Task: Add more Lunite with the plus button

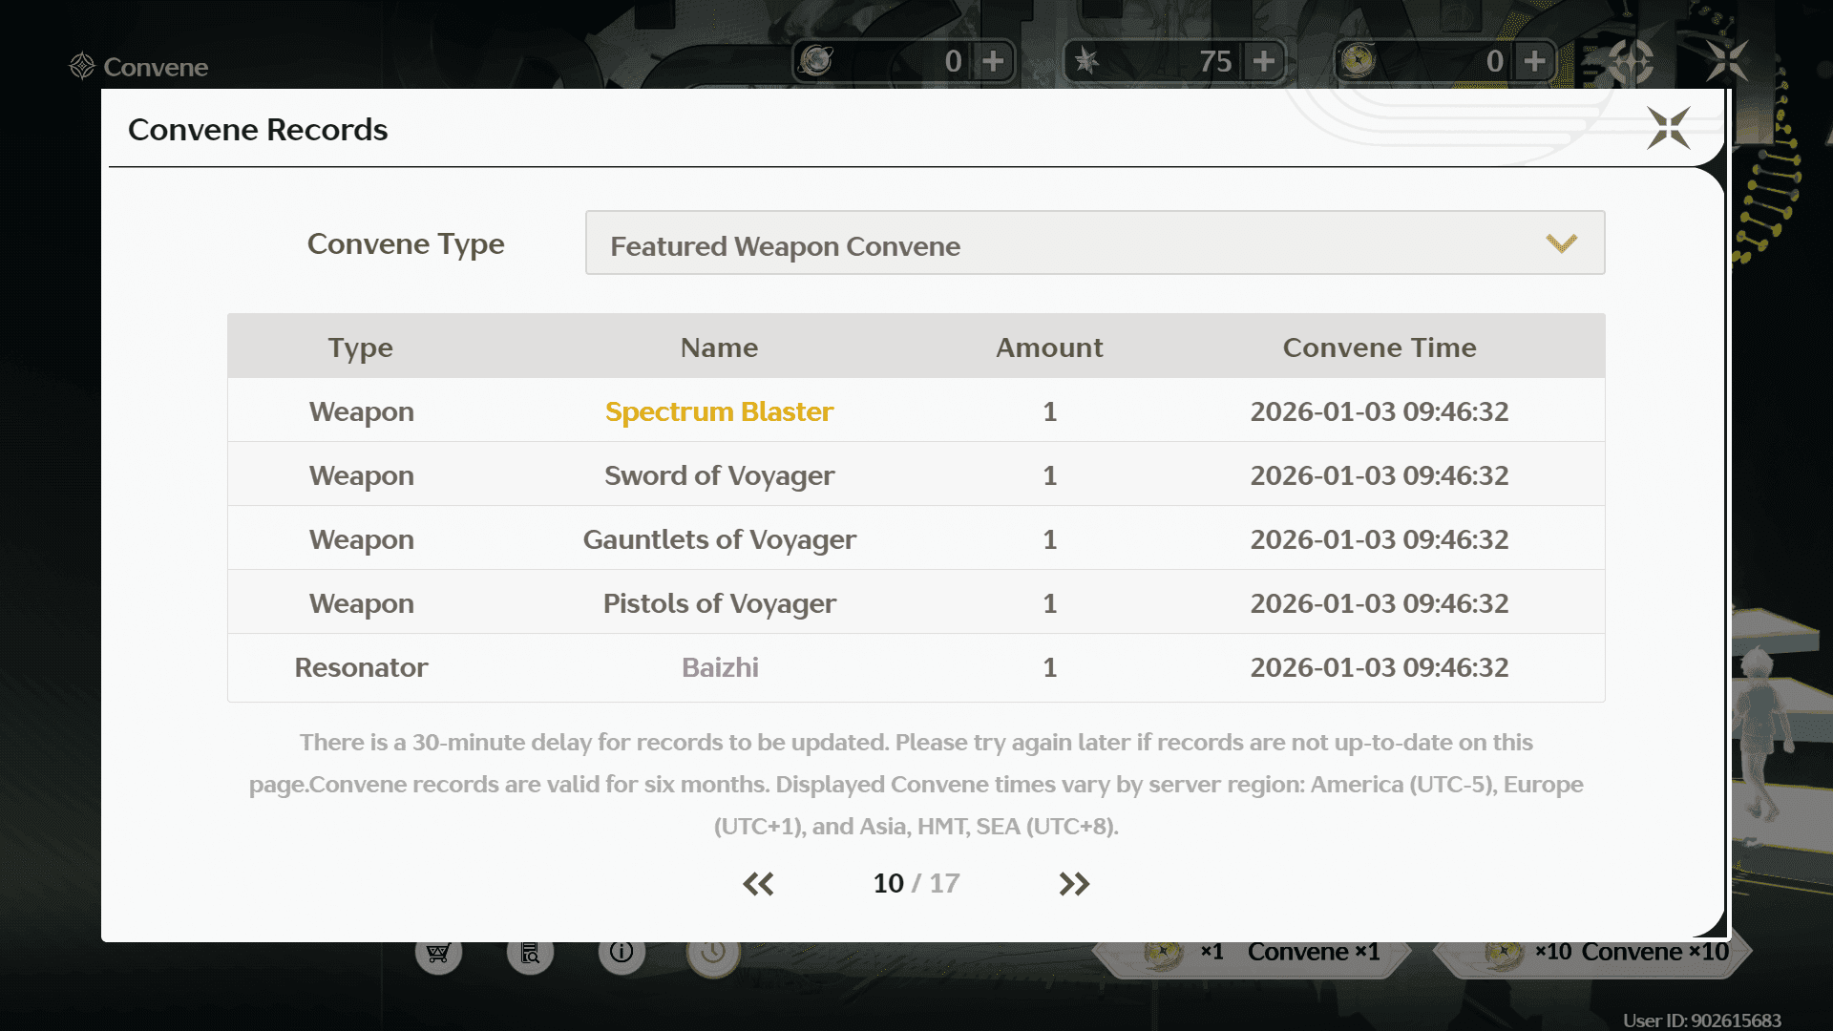Action: [994, 61]
